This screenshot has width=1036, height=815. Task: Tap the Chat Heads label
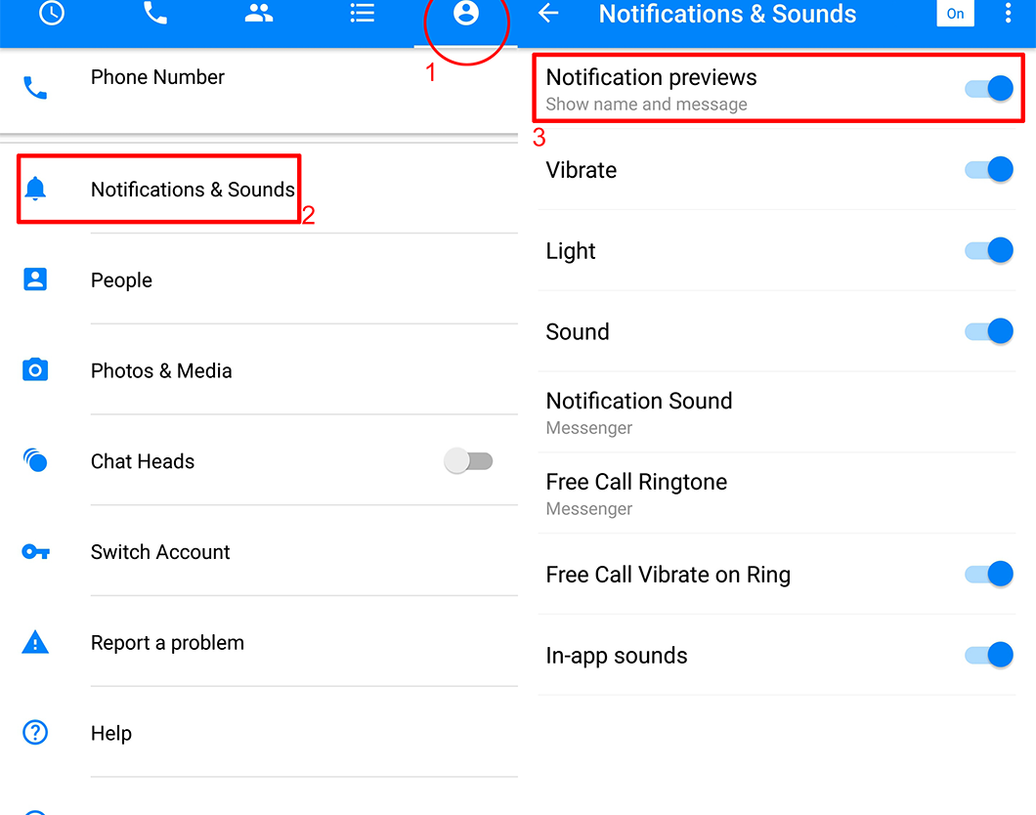point(143,461)
